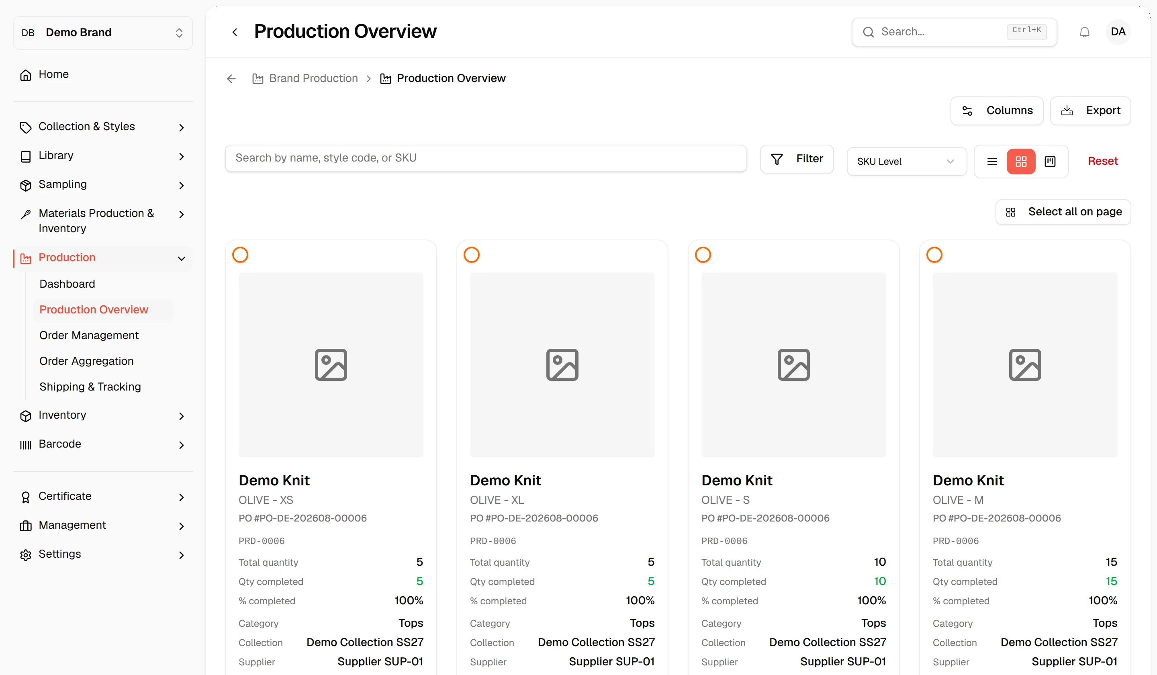Screen dimensions: 1157x675
Task: Click the Sampling box icon
Action: pyautogui.click(x=26, y=185)
